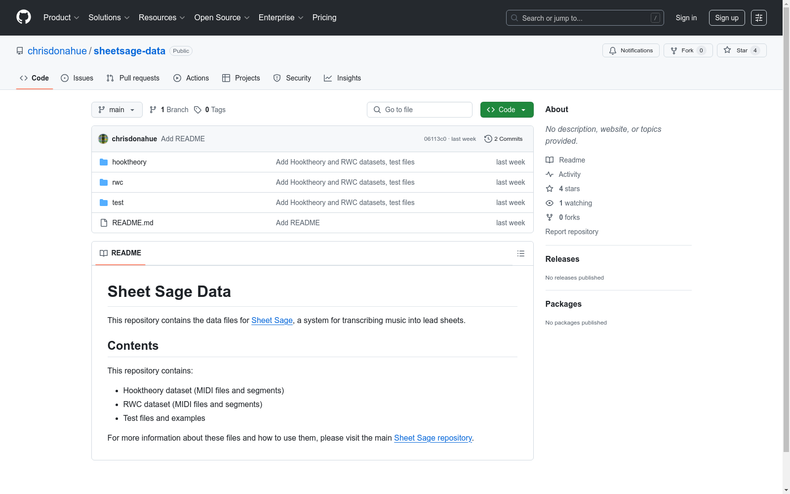Open commit 06113c0 hash

(435, 139)
